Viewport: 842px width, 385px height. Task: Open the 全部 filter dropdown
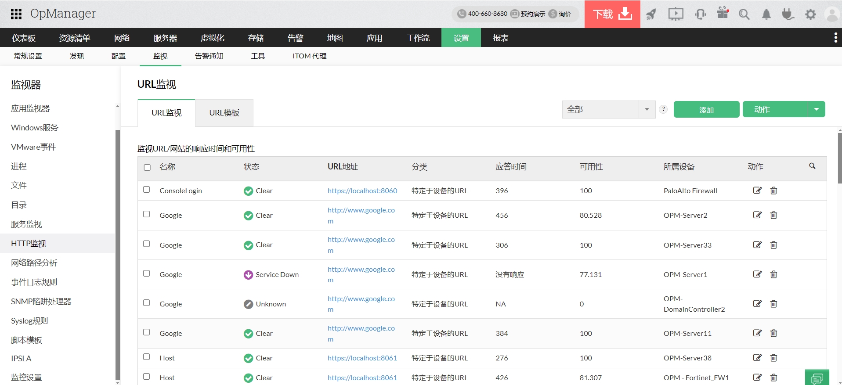coord(608,109)
